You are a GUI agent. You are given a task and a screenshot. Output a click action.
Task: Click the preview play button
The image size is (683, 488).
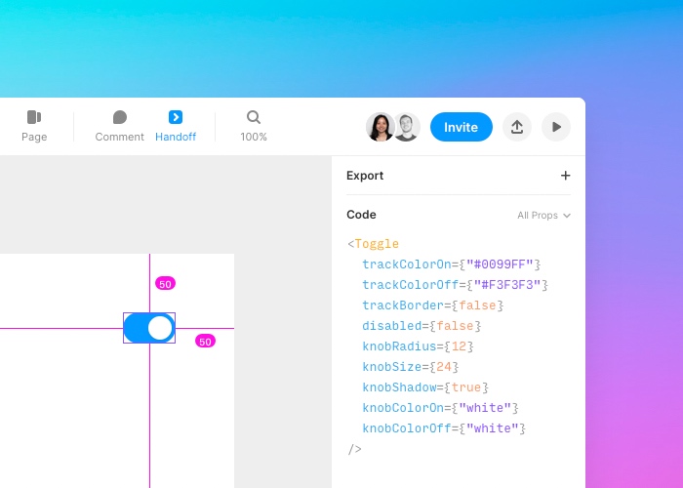pyautogui.click(x=556, y=127)
